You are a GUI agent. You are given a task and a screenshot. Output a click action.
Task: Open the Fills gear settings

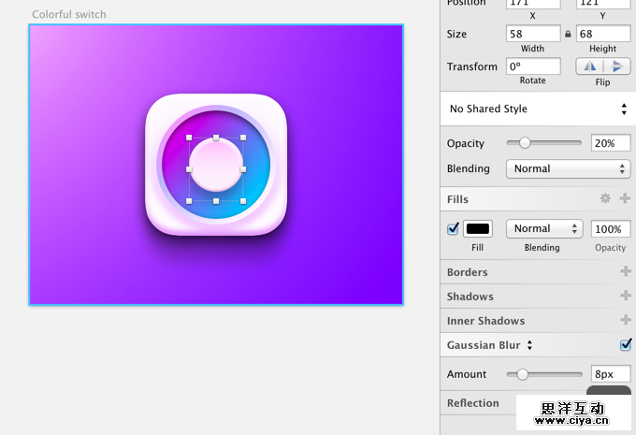(605, 199)
